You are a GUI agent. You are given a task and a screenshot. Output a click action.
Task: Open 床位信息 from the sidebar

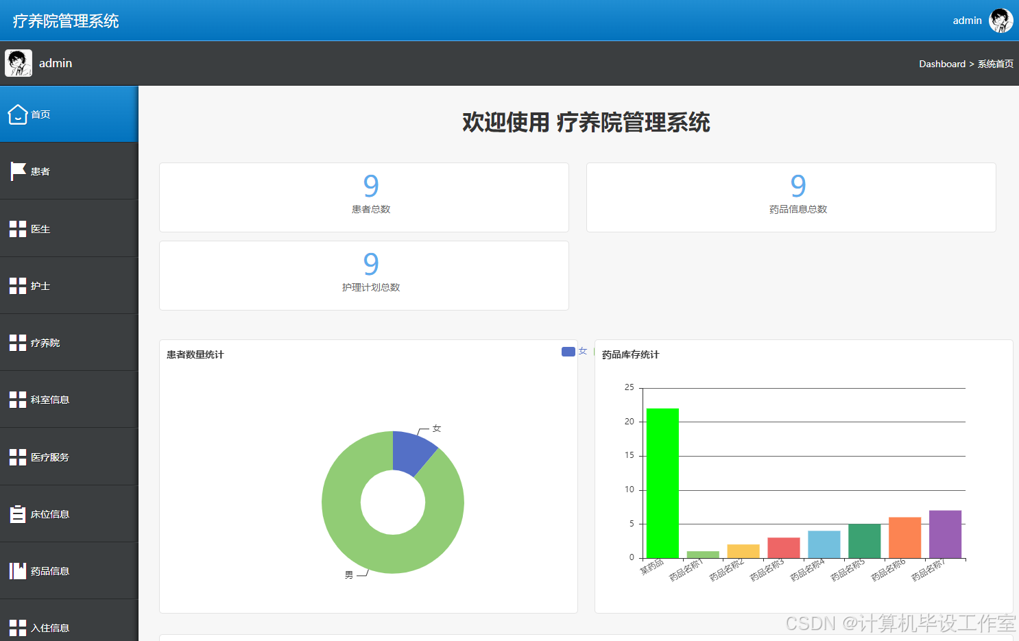coord(69,514)
